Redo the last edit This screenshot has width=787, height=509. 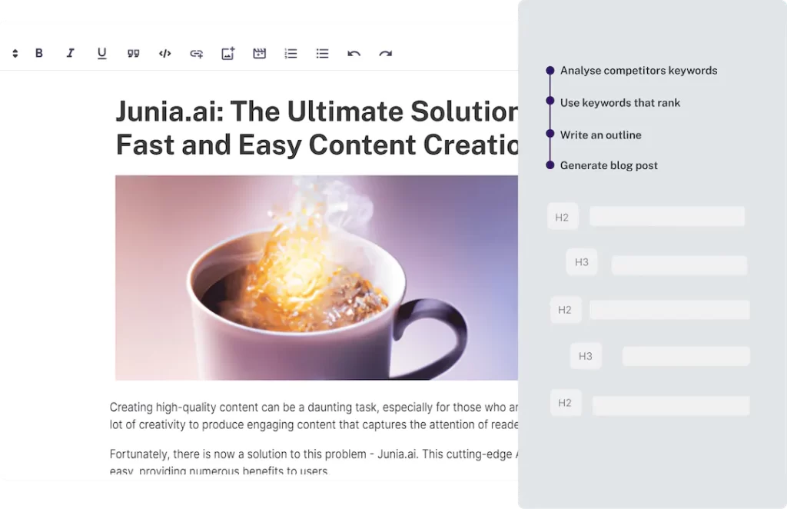click(386, 54)
